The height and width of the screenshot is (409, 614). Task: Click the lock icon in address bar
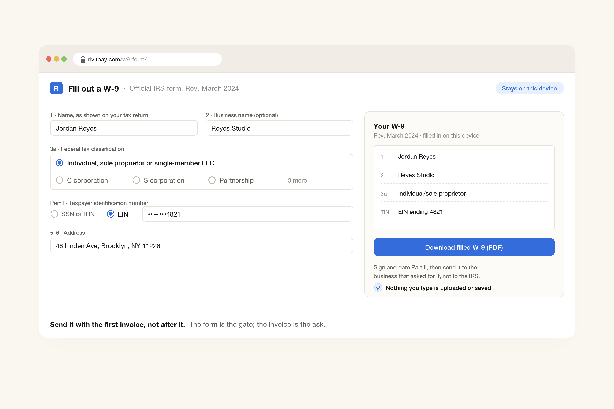[83, 59]
